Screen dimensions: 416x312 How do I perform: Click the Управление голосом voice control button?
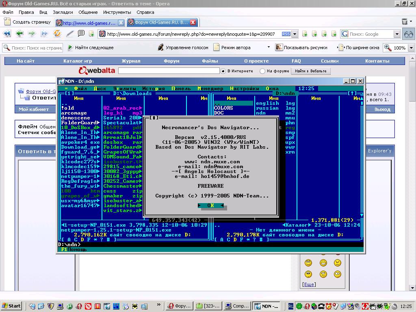click(183, 48)
